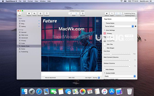Open General settings

[x=29, y=32]
